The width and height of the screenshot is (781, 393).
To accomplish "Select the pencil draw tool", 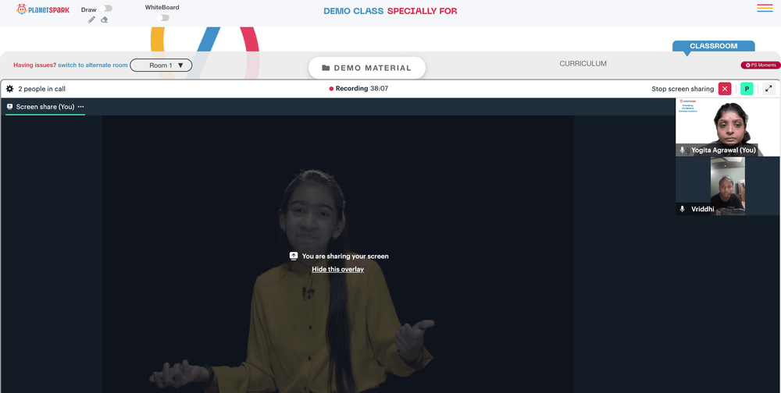I will coord(91,19).
